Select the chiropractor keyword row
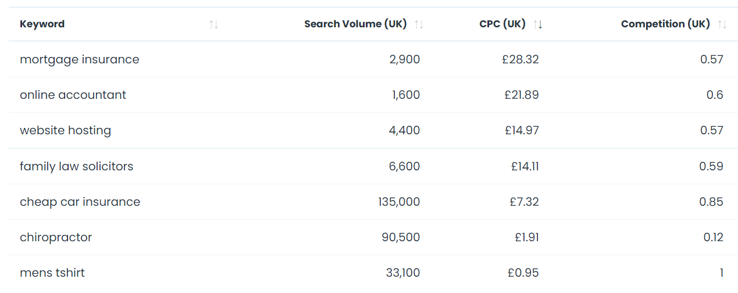 pos(56,237)
